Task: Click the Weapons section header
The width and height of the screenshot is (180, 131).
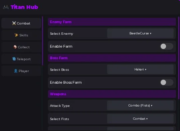Action: tap(112, 94)
